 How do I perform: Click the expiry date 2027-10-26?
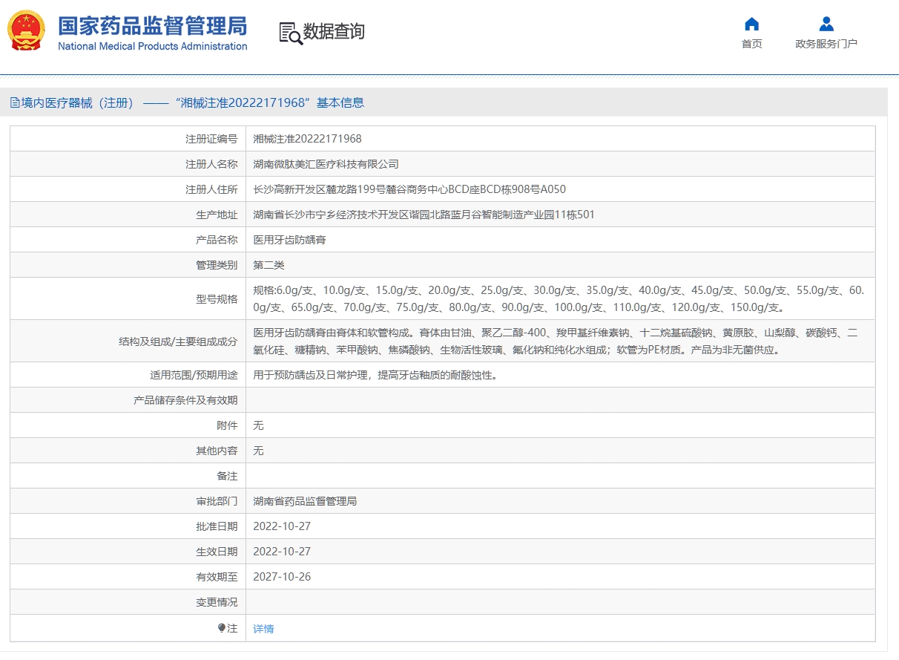[282, 577]
